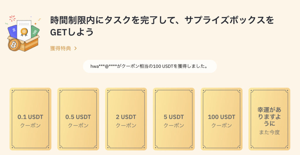Select the 幸運がありますように card
The height and width of the screenshot is (155, 300).
pyautogui.click(x=270, y=119)
